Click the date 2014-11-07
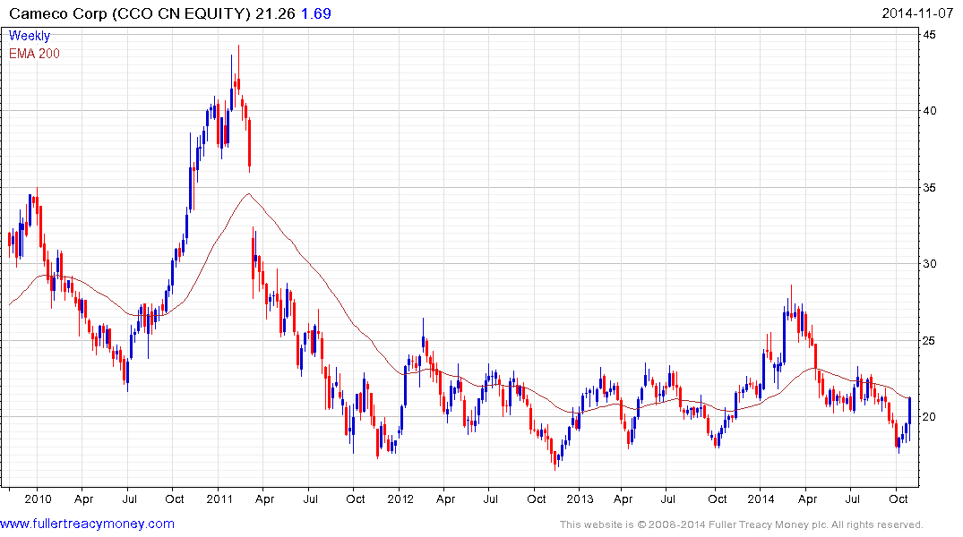This screenshot has height=537, width=963. click(x=917, y=13)
